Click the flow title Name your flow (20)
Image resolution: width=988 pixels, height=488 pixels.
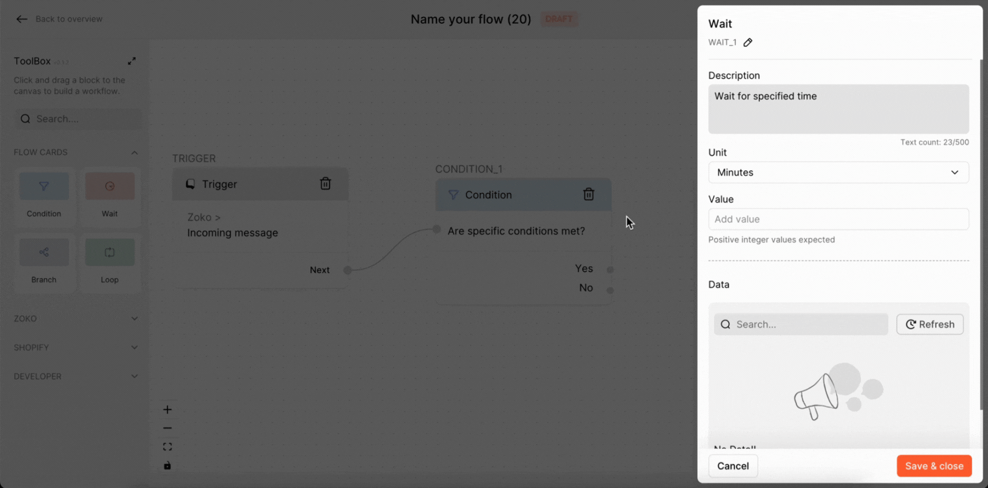coord(471,19)
